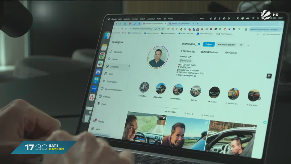Open Nachrichten in the sidebar
The height and width of the screenshot is (164, 291).
coord(110,82)
